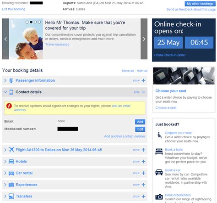217x203 pixels.
Task: Click the Add email button
Action: pyautogui.click(x=140, y=122)
